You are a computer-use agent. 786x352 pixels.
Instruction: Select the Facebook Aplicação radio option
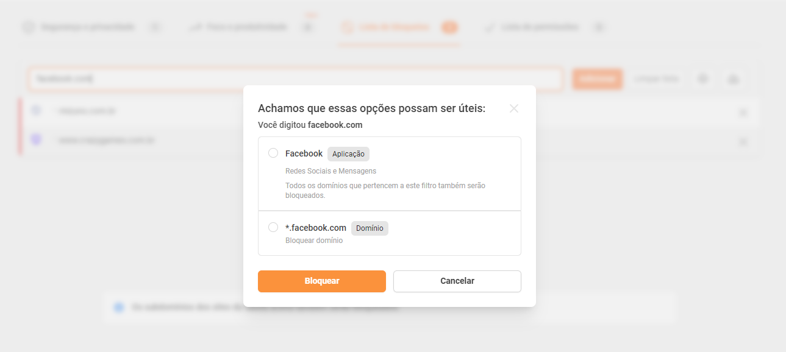(x=273, y=153)
